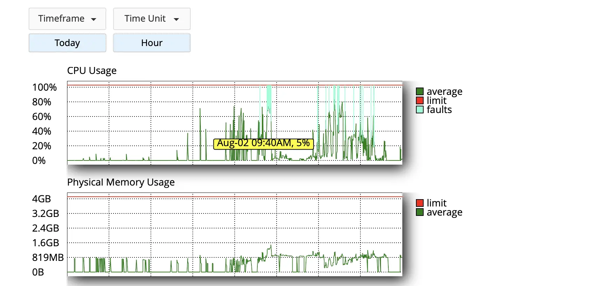Click the 80% label on CPU axis
The width and height of the screenshot is (593, 286).
(x=42, y=102)
